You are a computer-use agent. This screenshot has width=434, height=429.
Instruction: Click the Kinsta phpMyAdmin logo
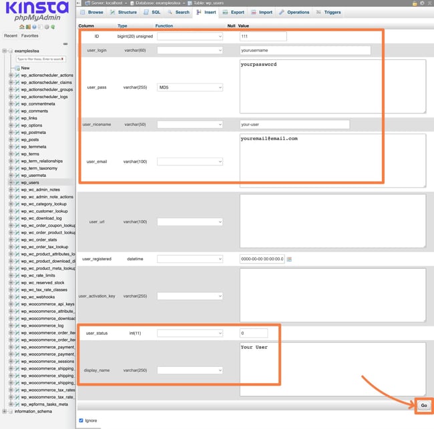[36, 13]
